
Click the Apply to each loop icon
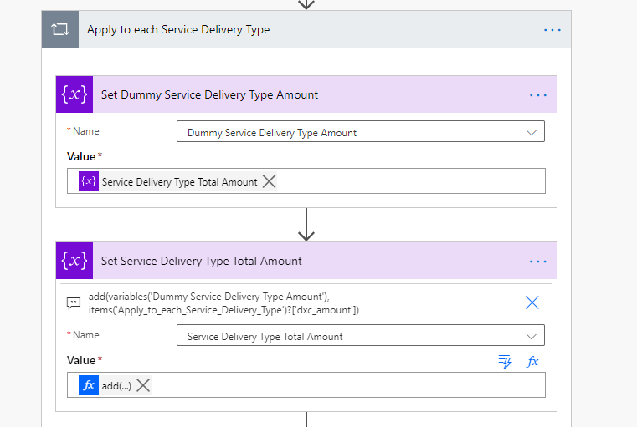(60, 29)
